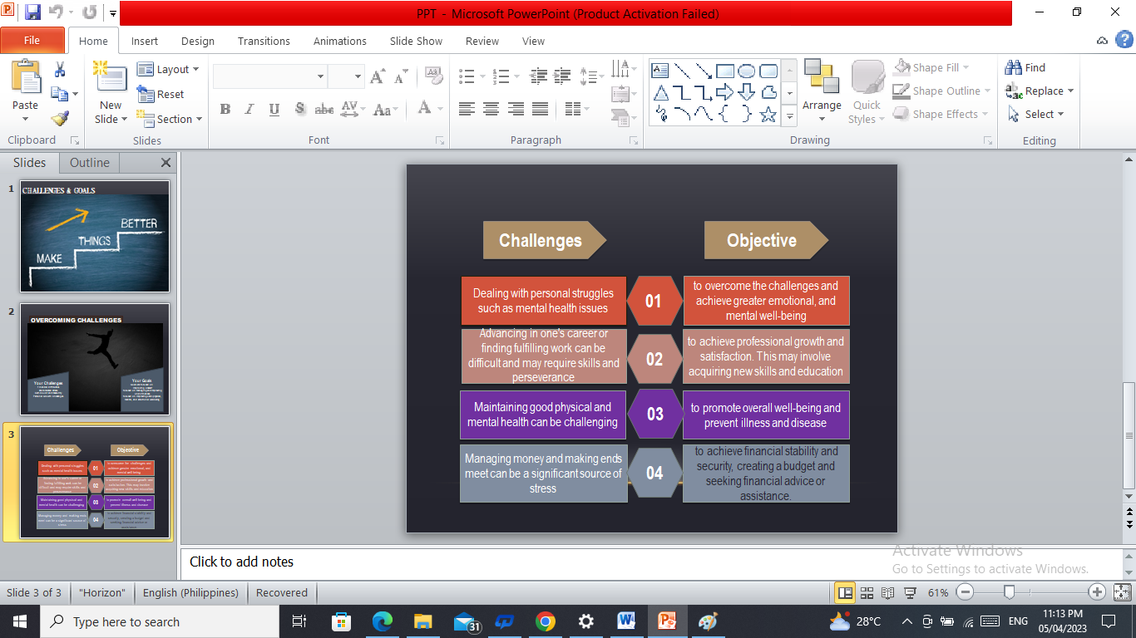Open the font name combo box
The width and height of the screenshot is (1136, 638).
(269, 76)
